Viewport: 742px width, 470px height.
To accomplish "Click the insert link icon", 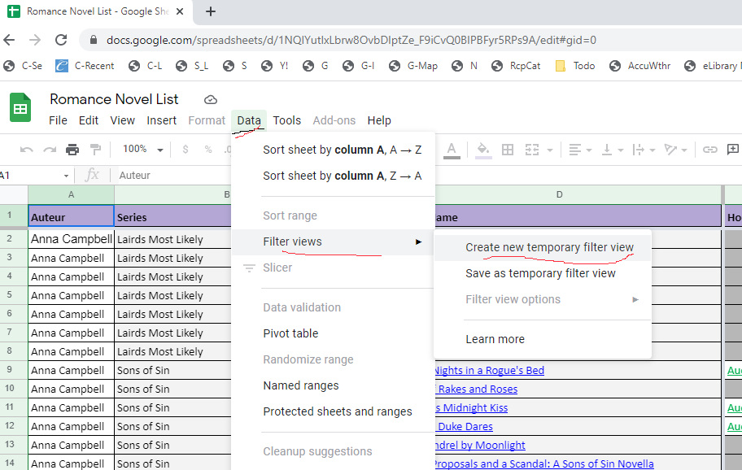I will click(710, 150).
